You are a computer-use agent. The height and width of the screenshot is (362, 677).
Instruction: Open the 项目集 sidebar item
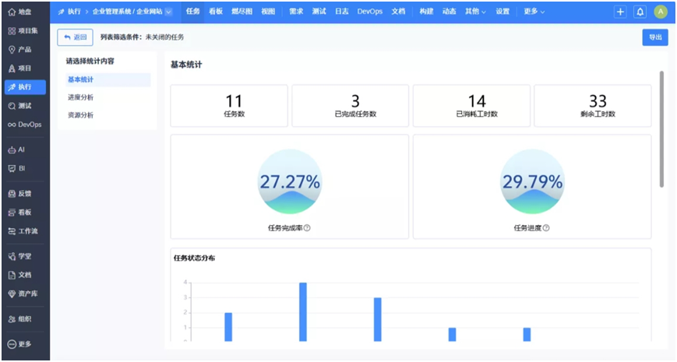23,30
